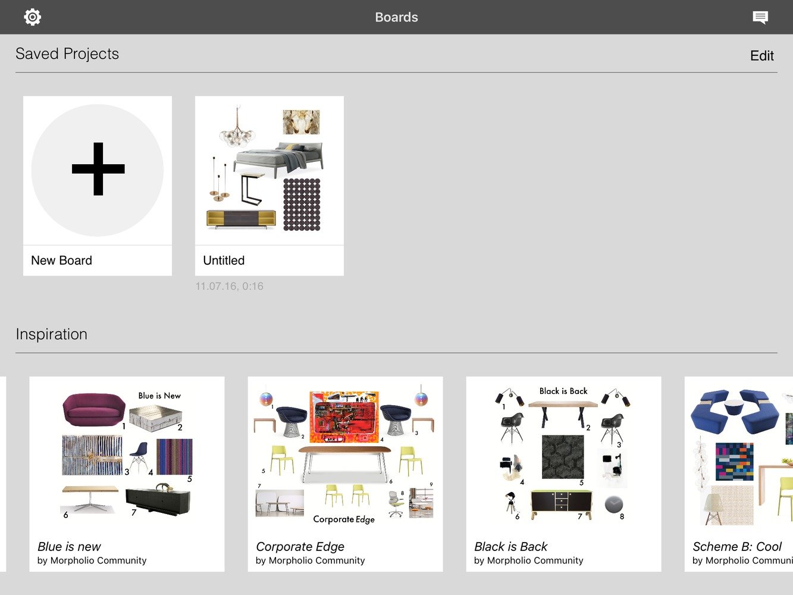Image resolution: width=793 pixels, height=595 pixels.
Task: Select the Untitled project title
Action: [224, 261]
